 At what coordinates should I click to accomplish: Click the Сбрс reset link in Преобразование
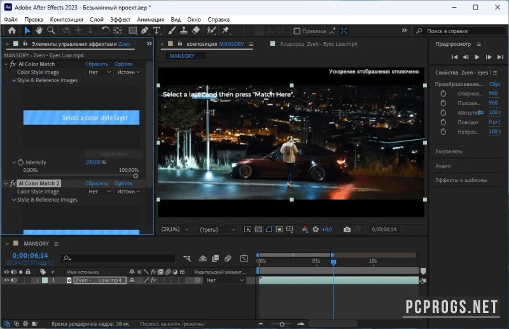pos(495,84)
